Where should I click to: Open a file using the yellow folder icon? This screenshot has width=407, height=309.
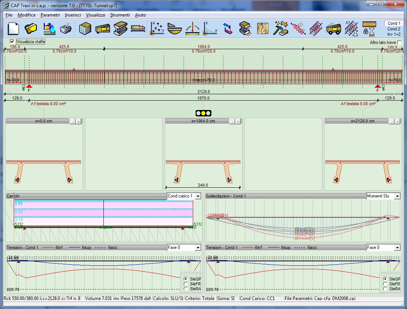point(31,29)
